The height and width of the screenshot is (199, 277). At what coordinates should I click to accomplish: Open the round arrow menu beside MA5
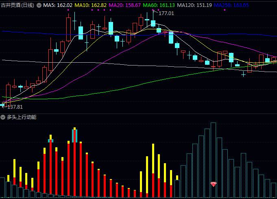tap(39, 5)
